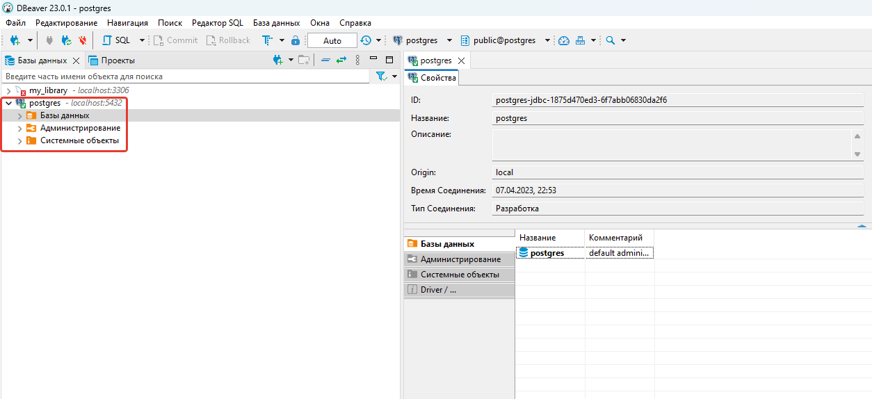
Task: Close the Базы данных navigator tab
Action: [76, 60]
